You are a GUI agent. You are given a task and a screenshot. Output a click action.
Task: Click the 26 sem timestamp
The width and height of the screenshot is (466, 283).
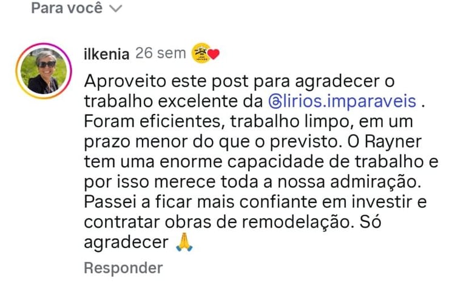(x=160, y=53)
